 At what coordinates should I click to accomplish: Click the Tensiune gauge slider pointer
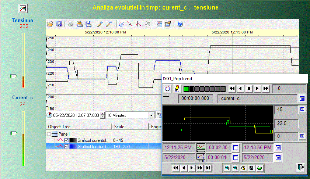tap(14, 76)
